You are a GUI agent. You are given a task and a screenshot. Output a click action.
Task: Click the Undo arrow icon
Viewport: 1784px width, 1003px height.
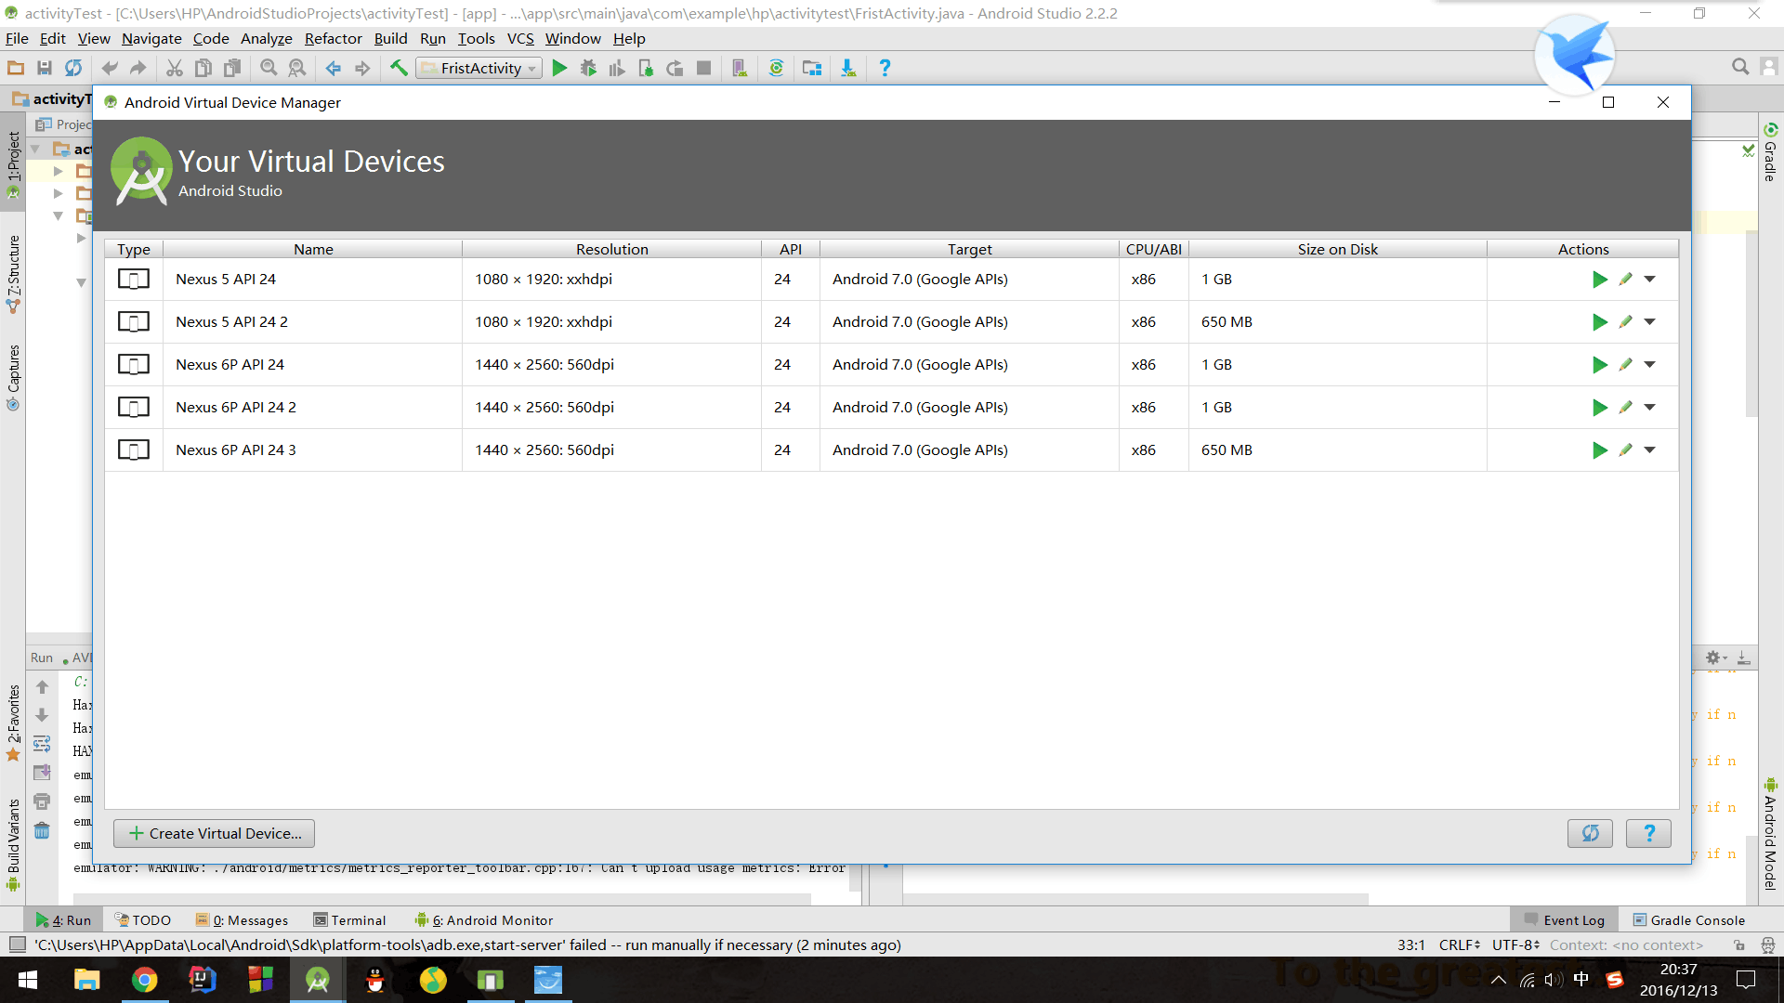[x=110, y=68]
